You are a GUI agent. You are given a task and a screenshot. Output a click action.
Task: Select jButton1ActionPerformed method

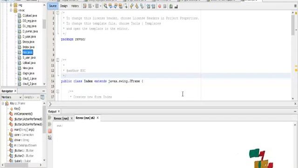point(28,119)
